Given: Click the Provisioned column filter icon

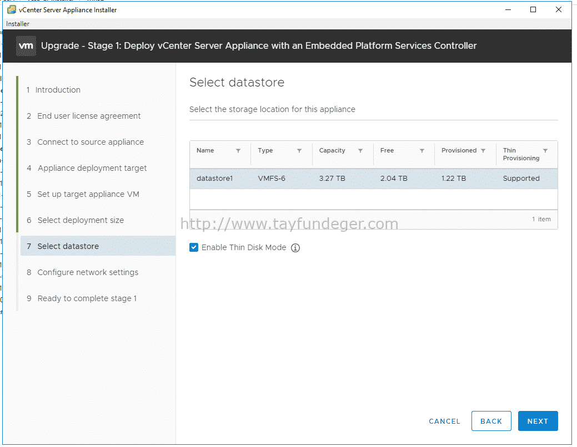Looking at the screenshot, I should [483, 151].
